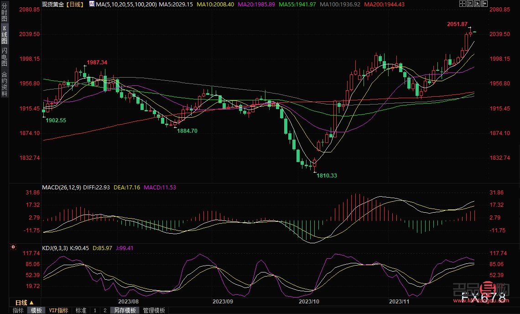Image resolution: width=520 pixels, height=314 pixels.
Task: Switch to template 2
Action: tap(105, 310)
